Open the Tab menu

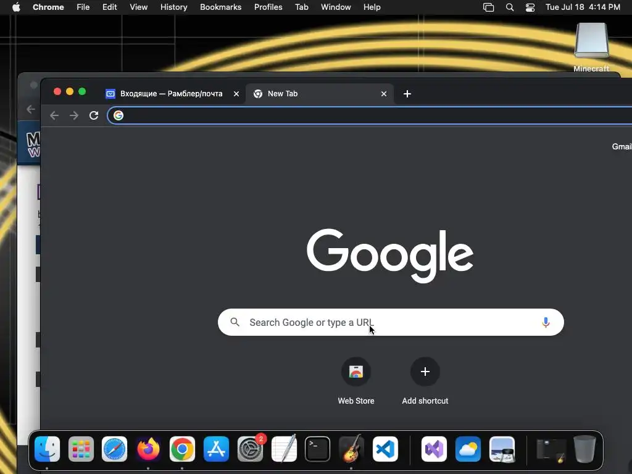(x=301, y=7)
